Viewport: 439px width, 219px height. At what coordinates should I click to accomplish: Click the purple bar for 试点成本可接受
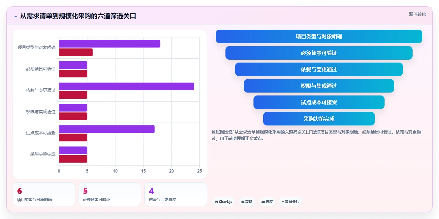click(107, 129)
